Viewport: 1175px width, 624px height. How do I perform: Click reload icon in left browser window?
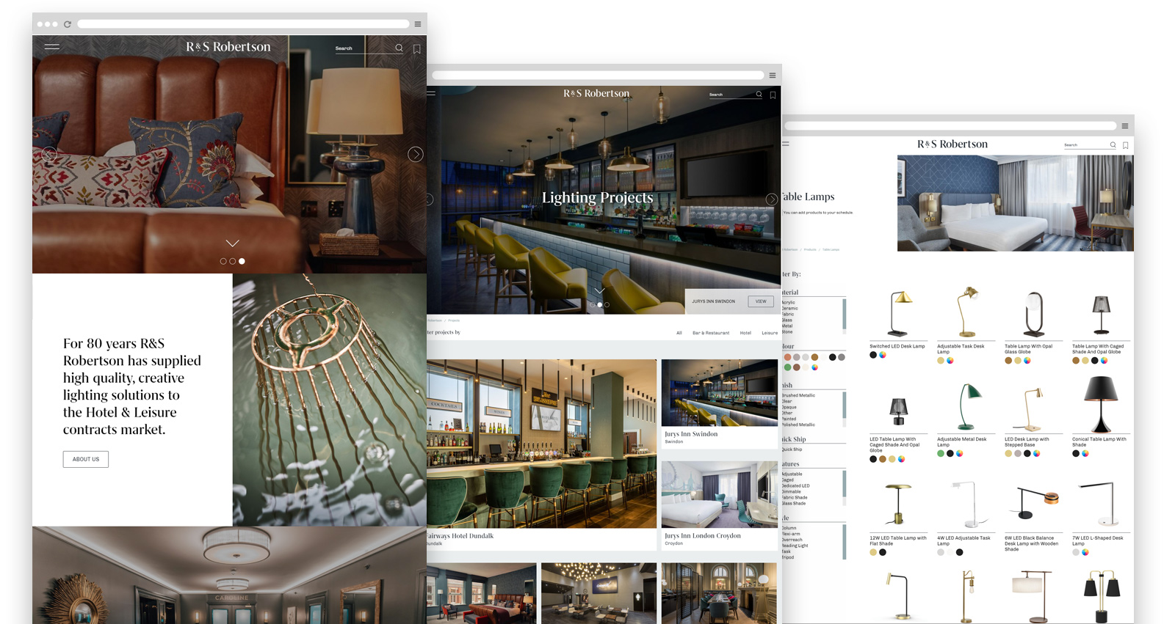(x=68, y=24)
